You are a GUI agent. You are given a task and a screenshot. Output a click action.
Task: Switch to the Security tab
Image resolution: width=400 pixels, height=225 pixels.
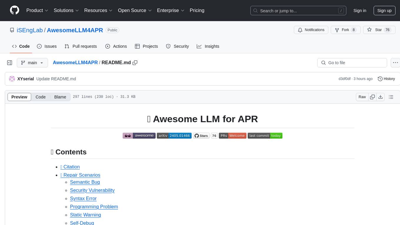[177, 46]
